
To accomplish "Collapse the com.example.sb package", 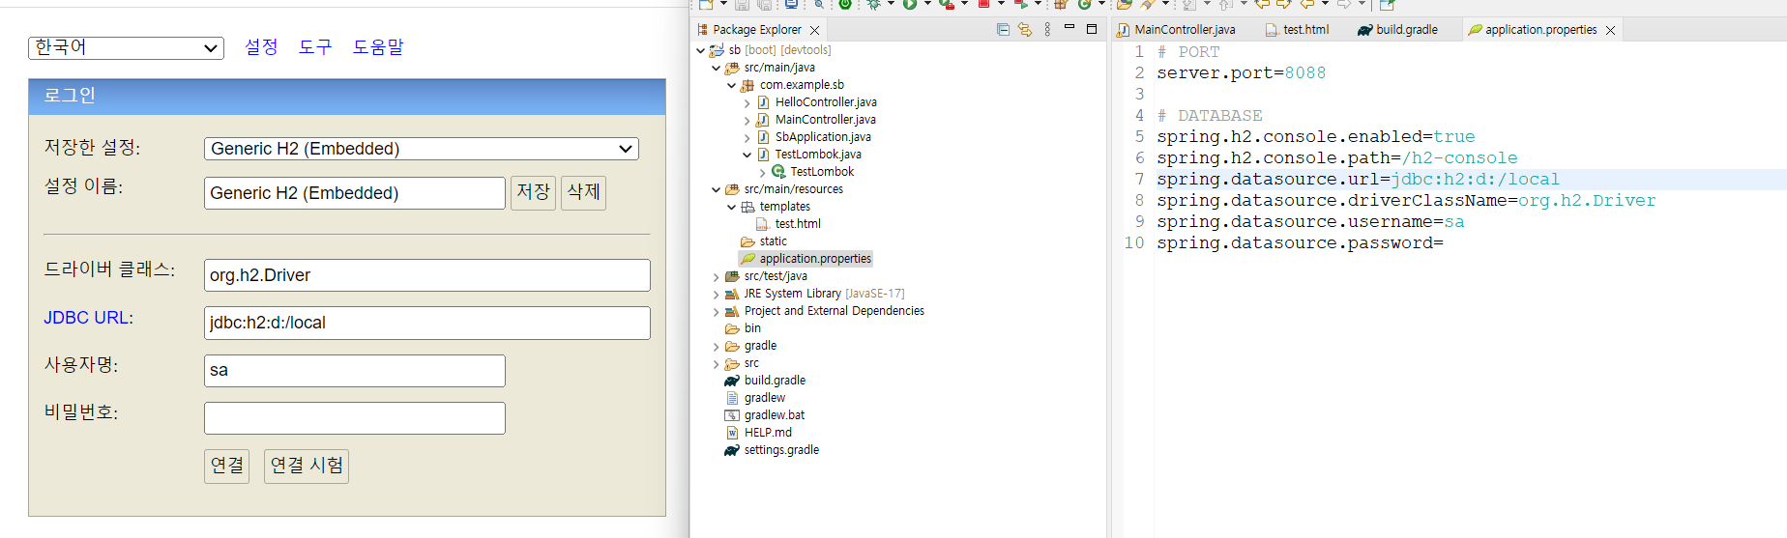I will 732,85.
